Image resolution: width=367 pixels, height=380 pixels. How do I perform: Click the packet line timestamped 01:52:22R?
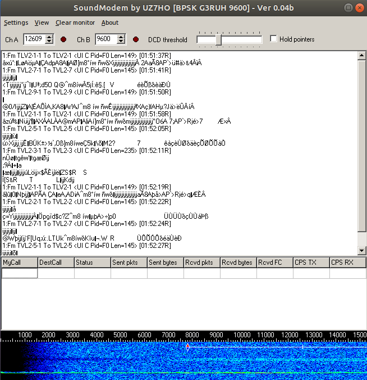(x=86, y=202)
